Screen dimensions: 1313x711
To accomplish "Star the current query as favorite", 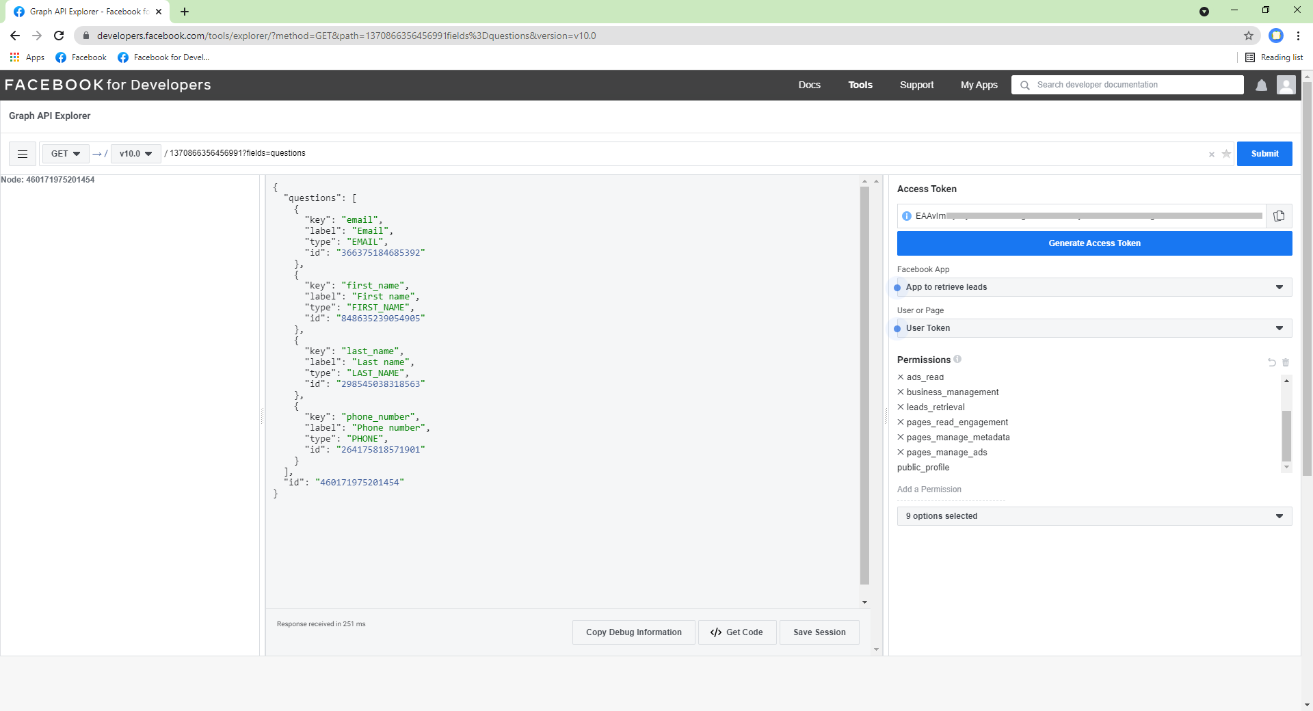I will (x=1226, y=154).
